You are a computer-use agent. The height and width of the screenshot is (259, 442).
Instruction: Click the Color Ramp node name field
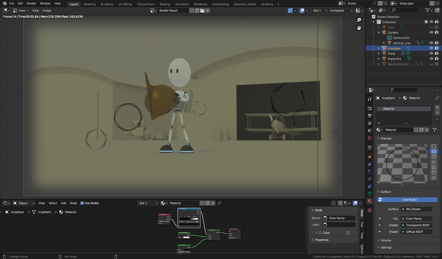click(339, 218)
